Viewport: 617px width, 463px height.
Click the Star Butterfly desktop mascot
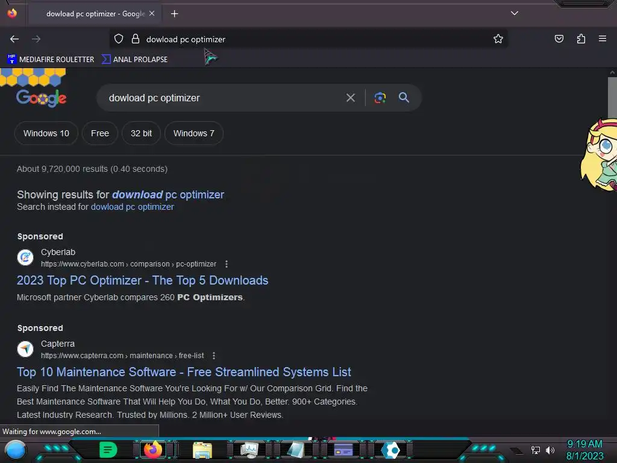pos(600,155)
